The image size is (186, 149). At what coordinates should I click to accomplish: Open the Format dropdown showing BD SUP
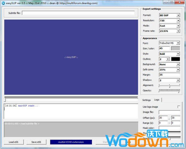pyautogui.click(x=169, y=15)
